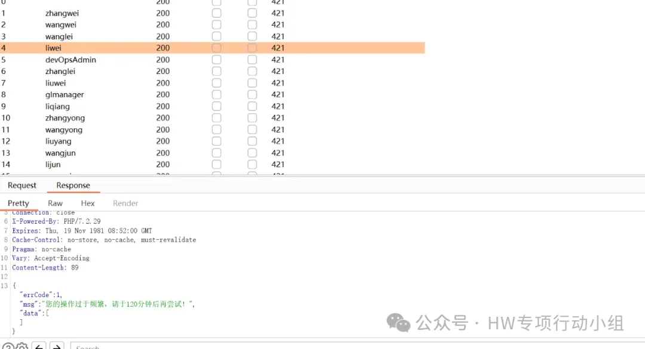645x349 pixels.
Task: Click the "msg" JSON line in response
Action: [107, 304]
